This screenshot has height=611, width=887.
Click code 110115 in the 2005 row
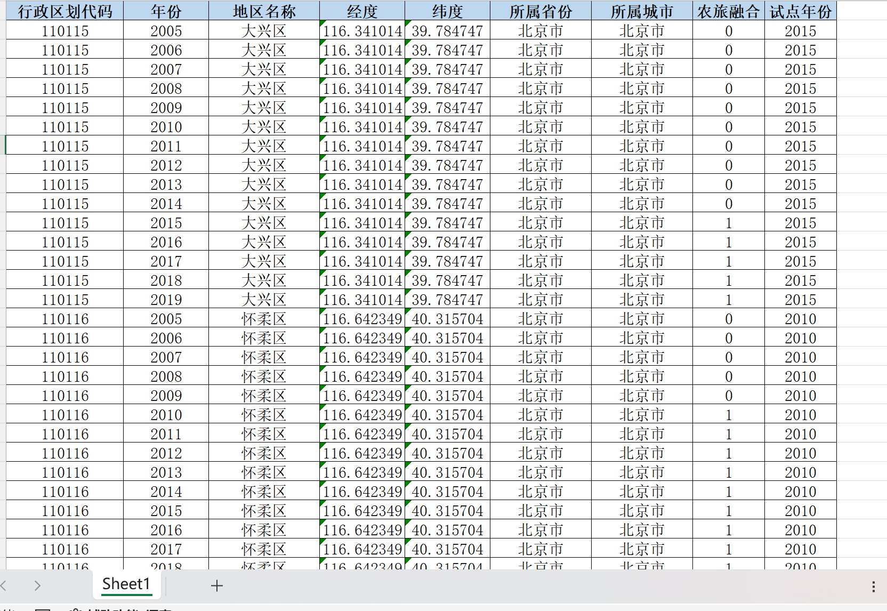click(x=65, y=31)
